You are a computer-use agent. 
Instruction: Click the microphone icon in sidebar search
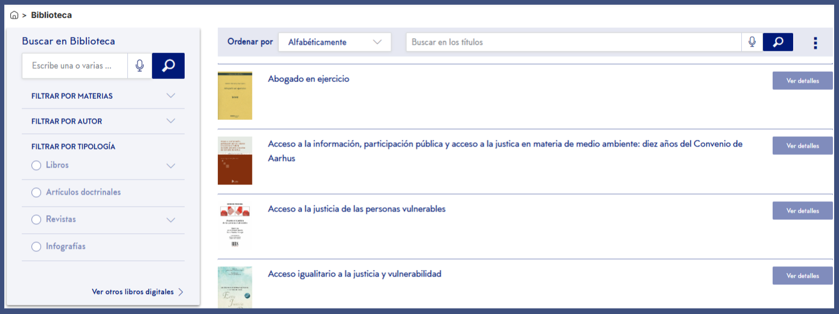139,66
